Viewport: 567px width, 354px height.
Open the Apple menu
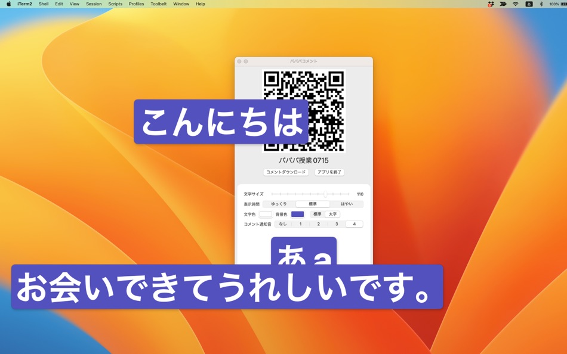click(x=9, y=4)
